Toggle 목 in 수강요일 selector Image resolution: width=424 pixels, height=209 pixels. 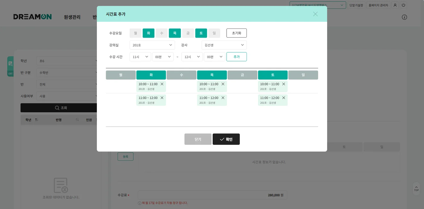point(175,33)
